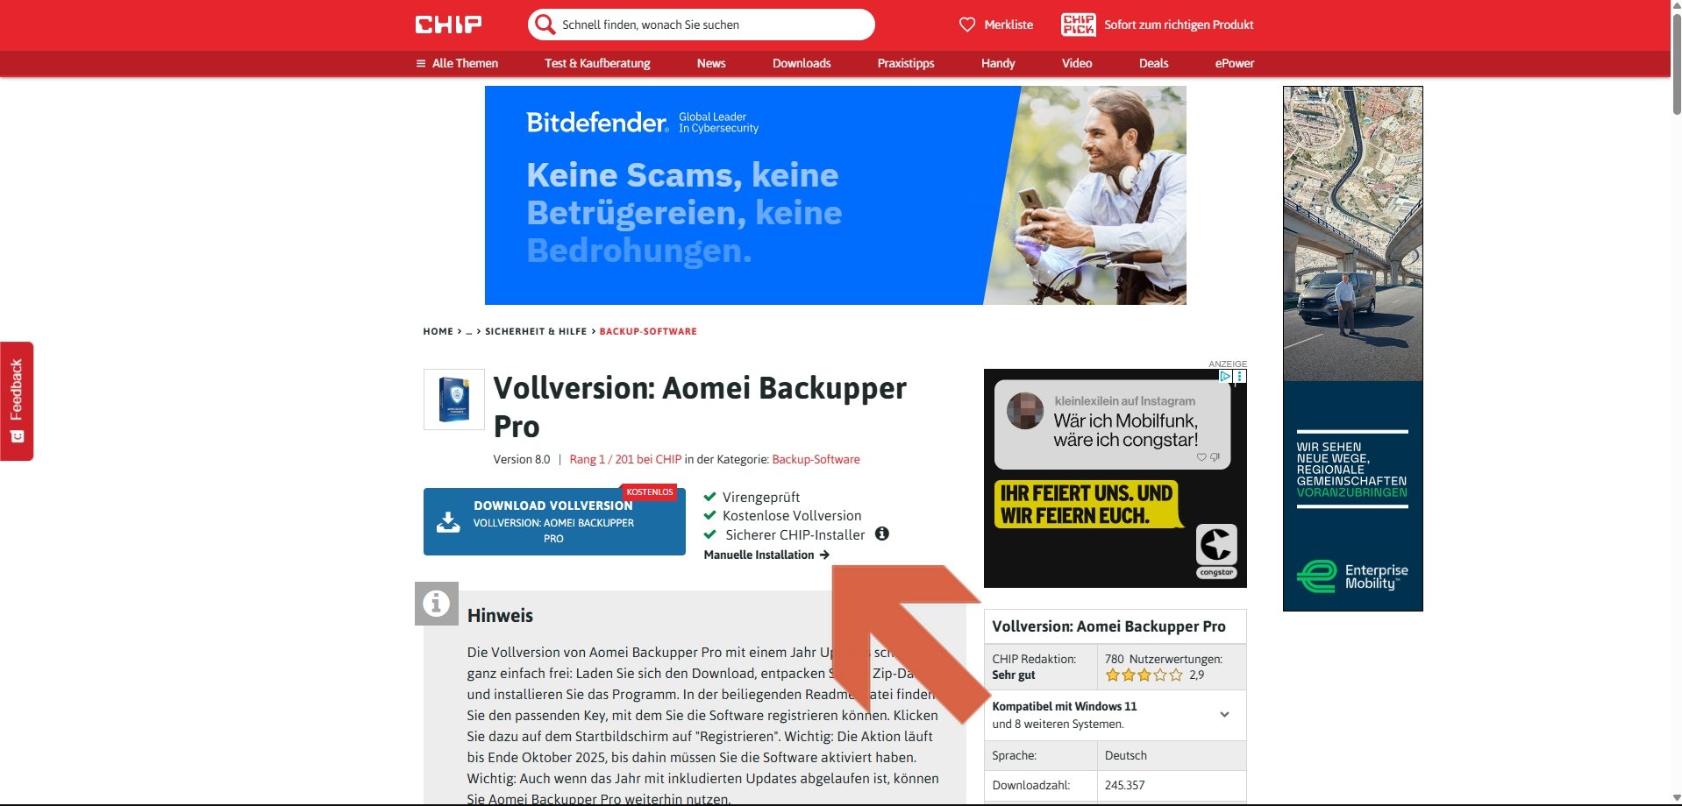Image resolution: width=1682 pixels, height=806 pixels.
Task: Click the Aomei Backupper box thumbnail
Action: 453,399
